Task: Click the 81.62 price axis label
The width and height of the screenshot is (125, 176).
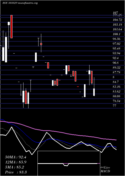Action: [117, 92]
